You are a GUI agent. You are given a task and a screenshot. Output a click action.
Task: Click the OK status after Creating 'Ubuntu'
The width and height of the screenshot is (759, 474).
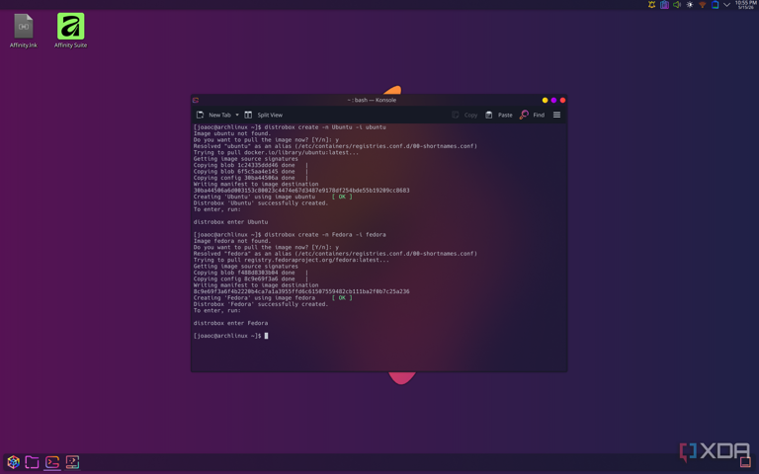(x=342, y=197)
